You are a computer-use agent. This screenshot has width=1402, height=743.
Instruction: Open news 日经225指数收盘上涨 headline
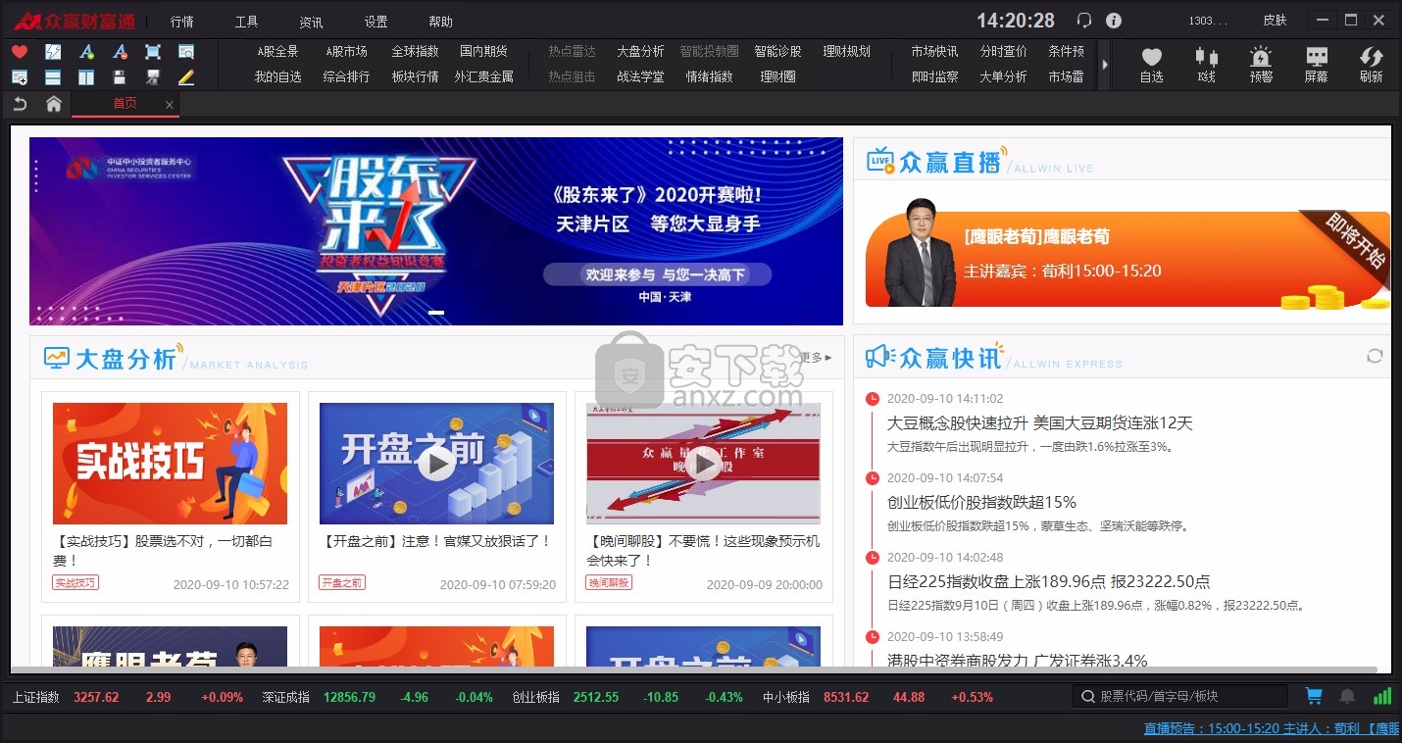coord(1048,581)
